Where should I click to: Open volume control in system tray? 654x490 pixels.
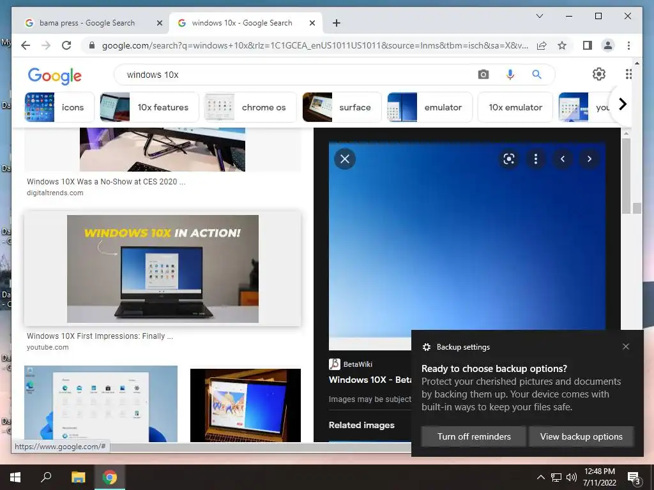pos(572,477)
